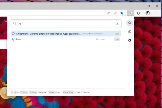Open the info icon in popup sidebar
The image size is (162, 108).
coord(130,32)
